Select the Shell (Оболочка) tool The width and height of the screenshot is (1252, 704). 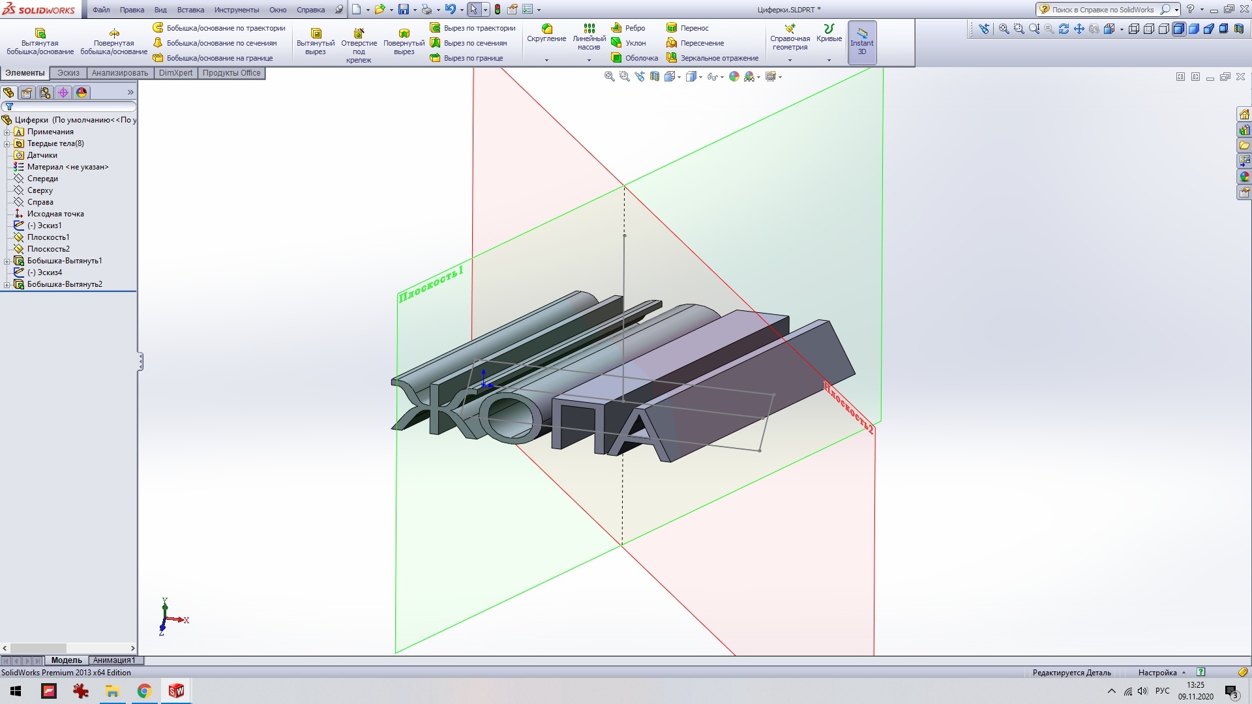(x=634, y=58)
